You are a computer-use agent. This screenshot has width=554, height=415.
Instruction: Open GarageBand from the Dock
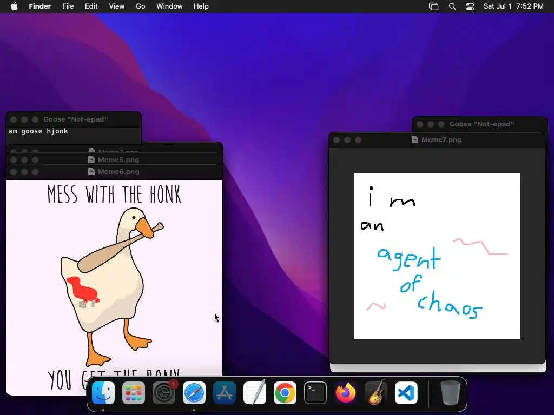(376, 393)
